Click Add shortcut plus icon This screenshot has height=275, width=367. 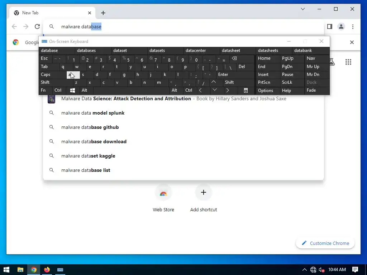(204, 192)
